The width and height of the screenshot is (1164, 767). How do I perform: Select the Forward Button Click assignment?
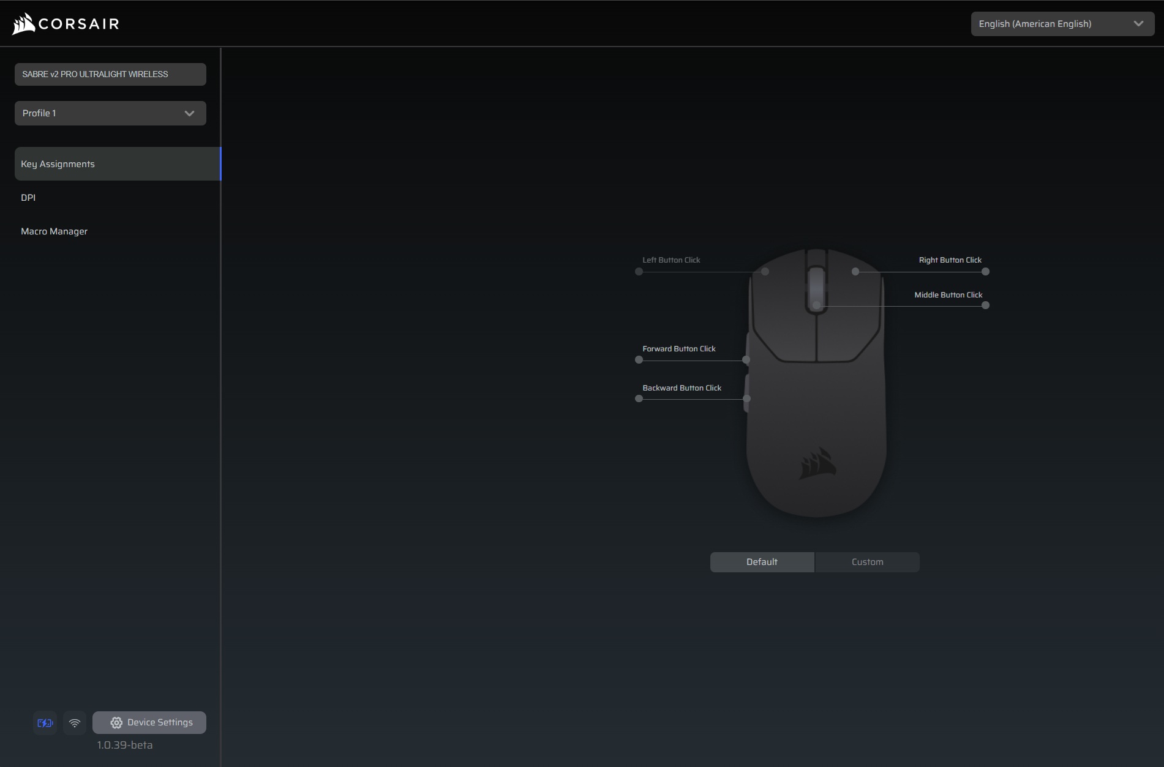678,349
